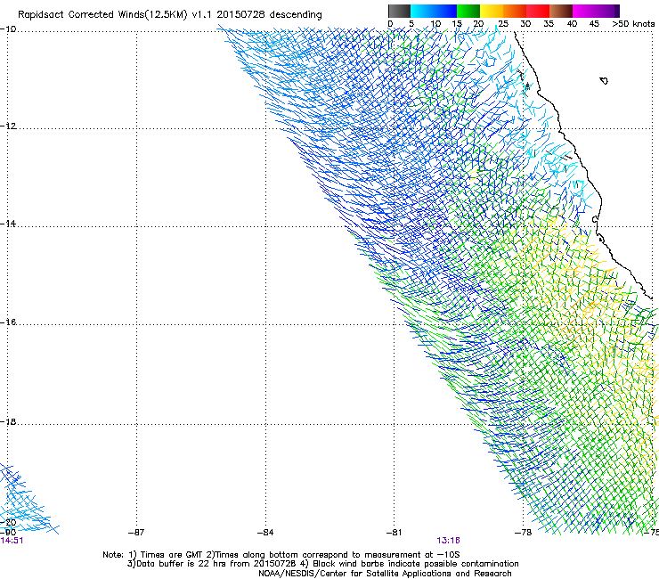Image resolution: width=659 pixels, height=579 pixels.
Task: Click the '25' legend scale label
Action: 503,24
